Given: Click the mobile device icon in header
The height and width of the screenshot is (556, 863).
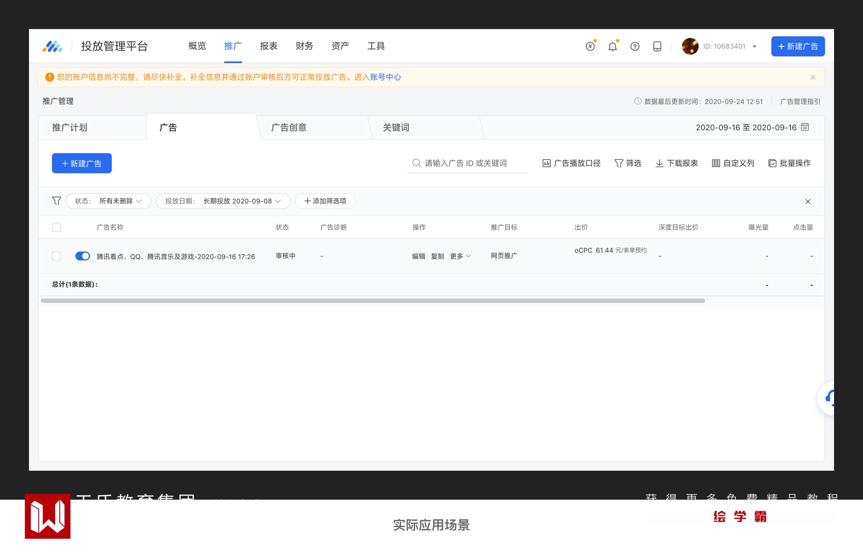Looking at the screenshot, I should coord(657,46).
